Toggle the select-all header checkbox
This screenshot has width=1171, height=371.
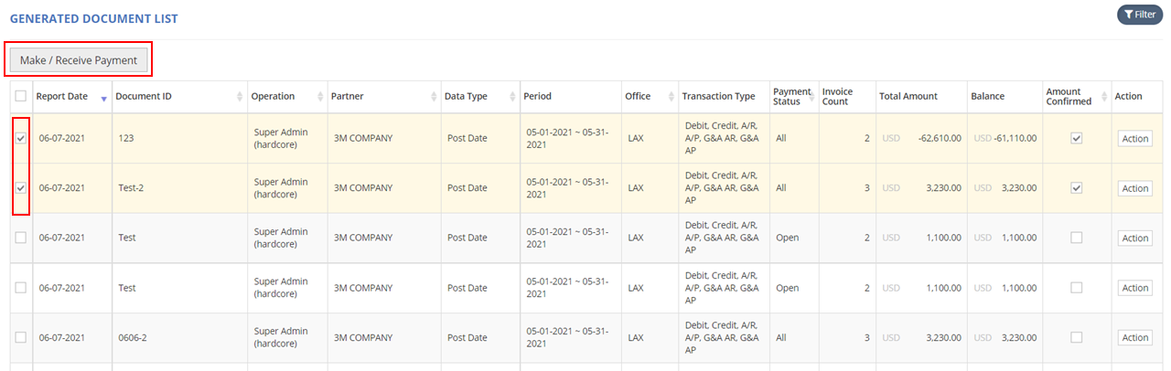[21, 96]
